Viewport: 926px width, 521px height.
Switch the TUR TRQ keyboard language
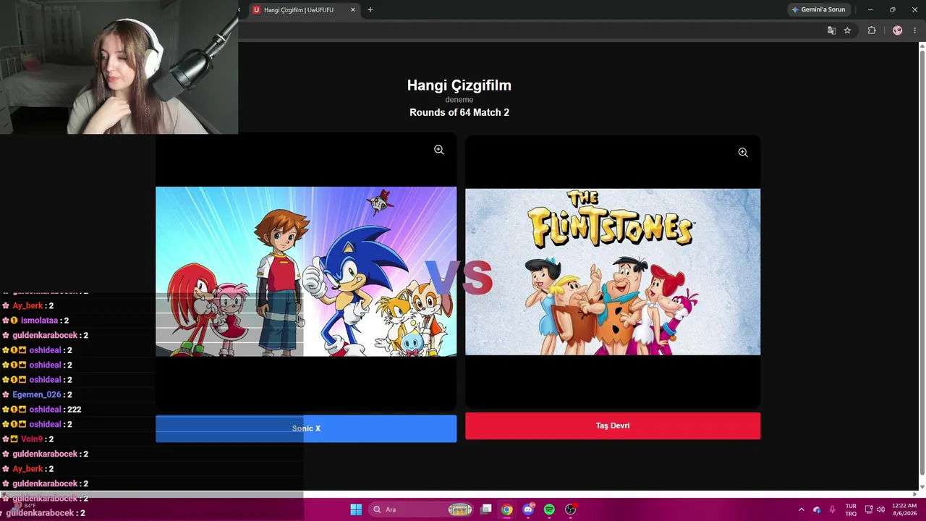[851, 509]
